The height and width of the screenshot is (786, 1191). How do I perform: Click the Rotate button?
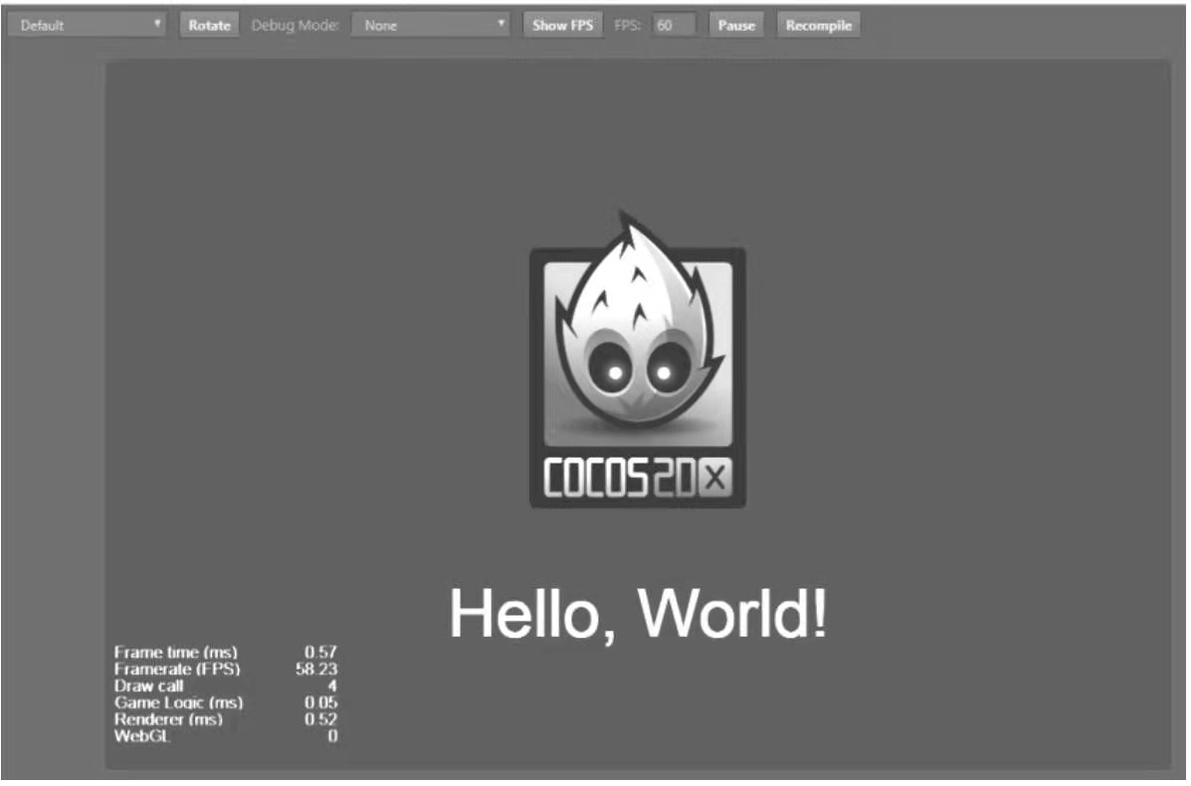click(x=210, y=25)
